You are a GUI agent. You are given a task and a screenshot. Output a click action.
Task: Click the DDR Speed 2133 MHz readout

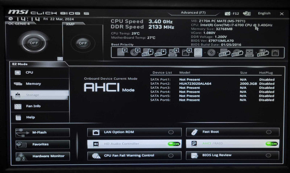pos(142,27)
